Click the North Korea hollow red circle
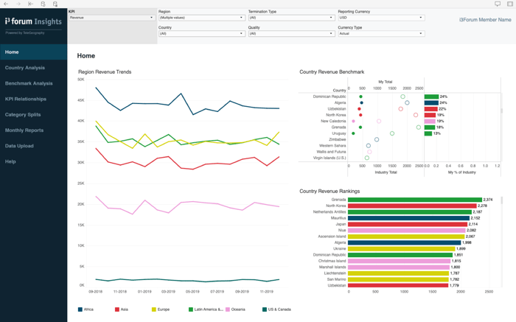516x322 pixels. [416, 115]
